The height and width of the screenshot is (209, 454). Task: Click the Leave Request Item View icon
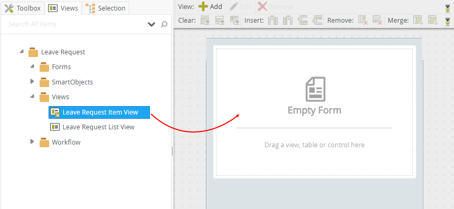[x=55, y=112]
